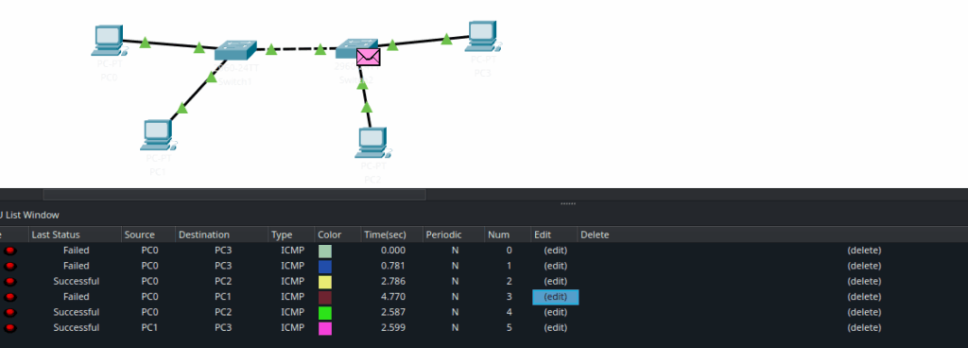The image size is (968, 348).
Task: Delete the failed PC0 to PC1 PDU
Action: 864,297
